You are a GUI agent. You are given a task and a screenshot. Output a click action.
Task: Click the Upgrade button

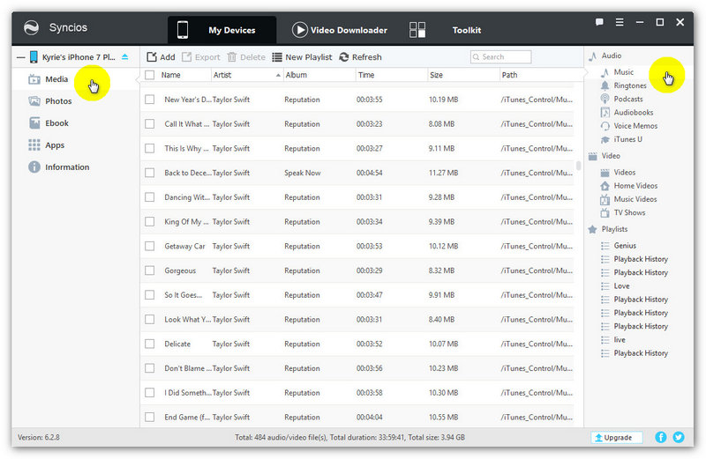pos(616,438)
